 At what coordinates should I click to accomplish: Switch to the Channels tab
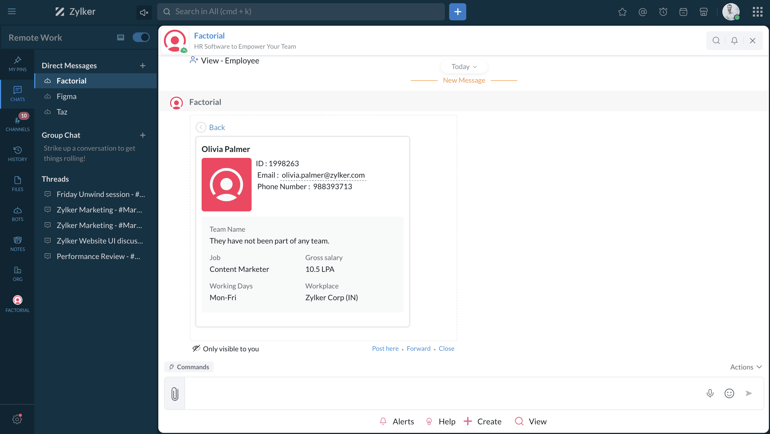[17, 124]
